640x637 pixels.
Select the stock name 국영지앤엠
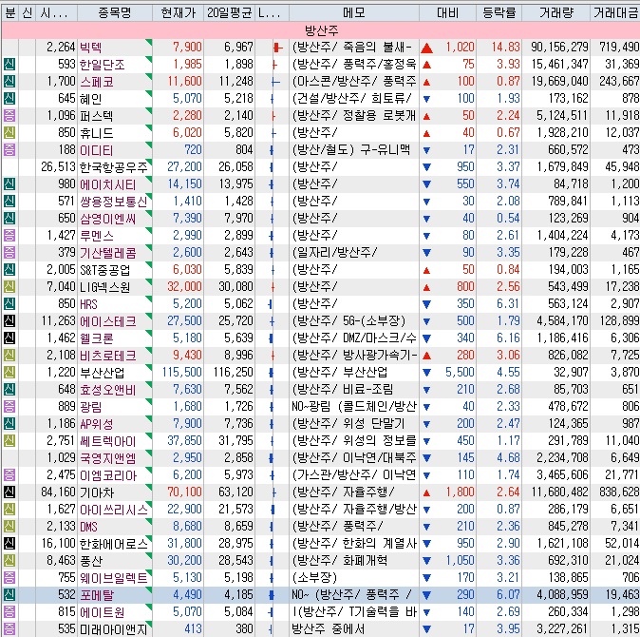coord(107,458)
